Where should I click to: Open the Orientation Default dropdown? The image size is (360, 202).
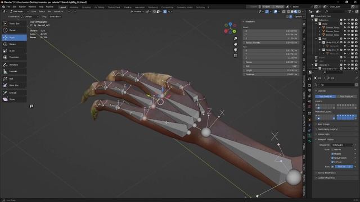pos(29,17)
